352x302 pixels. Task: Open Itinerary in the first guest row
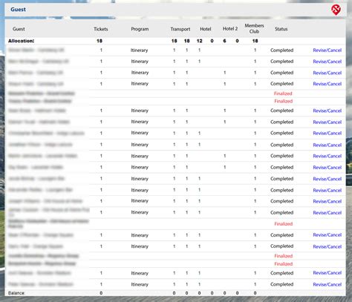point(140,50)
